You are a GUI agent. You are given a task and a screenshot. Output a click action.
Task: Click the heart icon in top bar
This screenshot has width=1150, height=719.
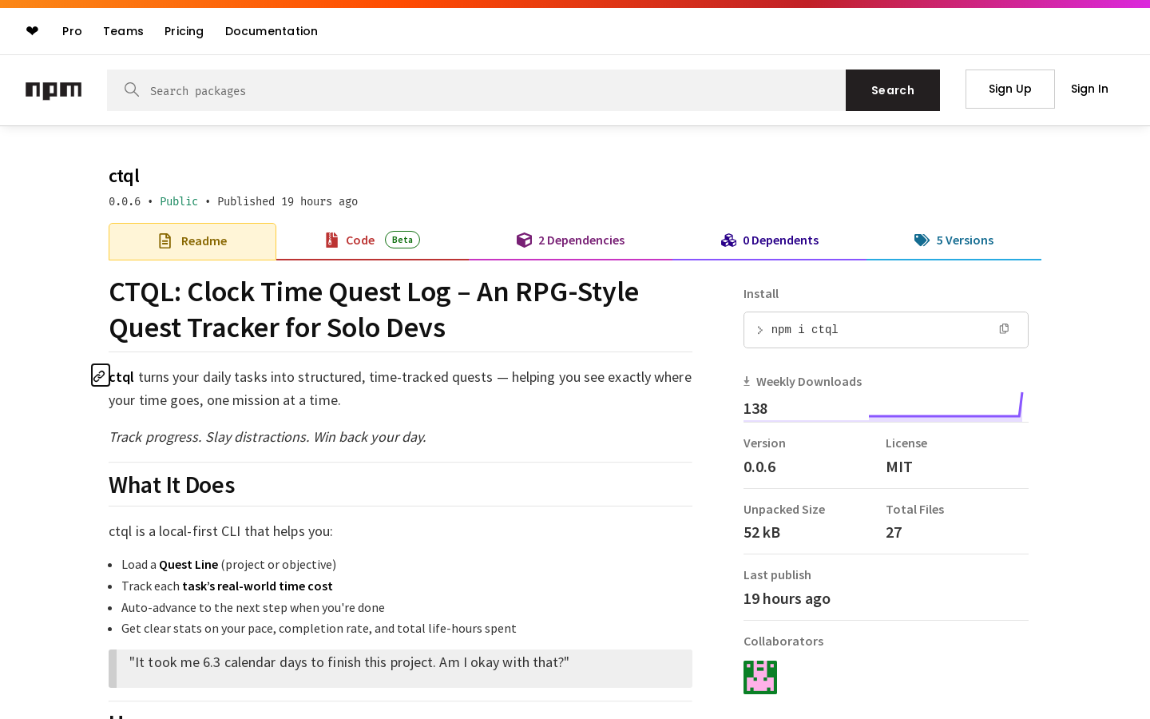[32, 31]
